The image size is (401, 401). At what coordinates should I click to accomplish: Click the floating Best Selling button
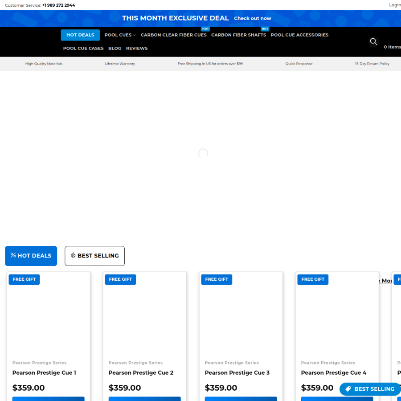(370, 389)
